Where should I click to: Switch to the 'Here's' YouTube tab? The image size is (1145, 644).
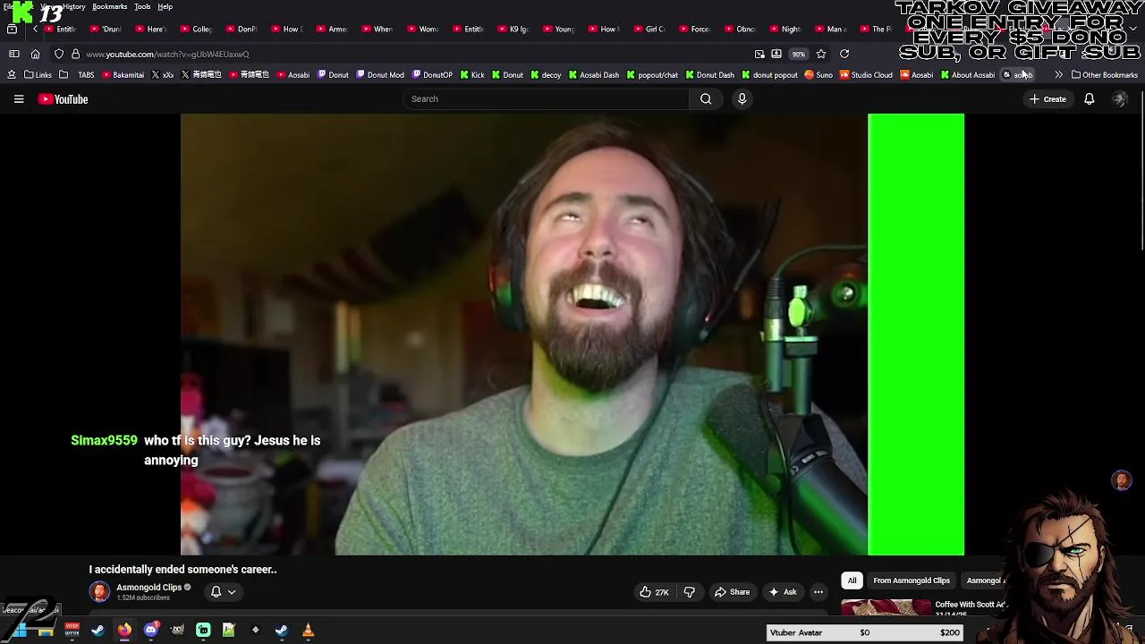[150, 29]
